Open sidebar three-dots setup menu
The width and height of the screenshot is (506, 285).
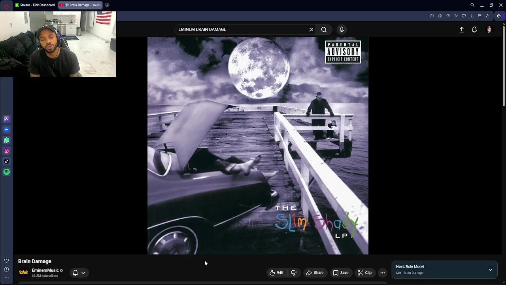6,278
